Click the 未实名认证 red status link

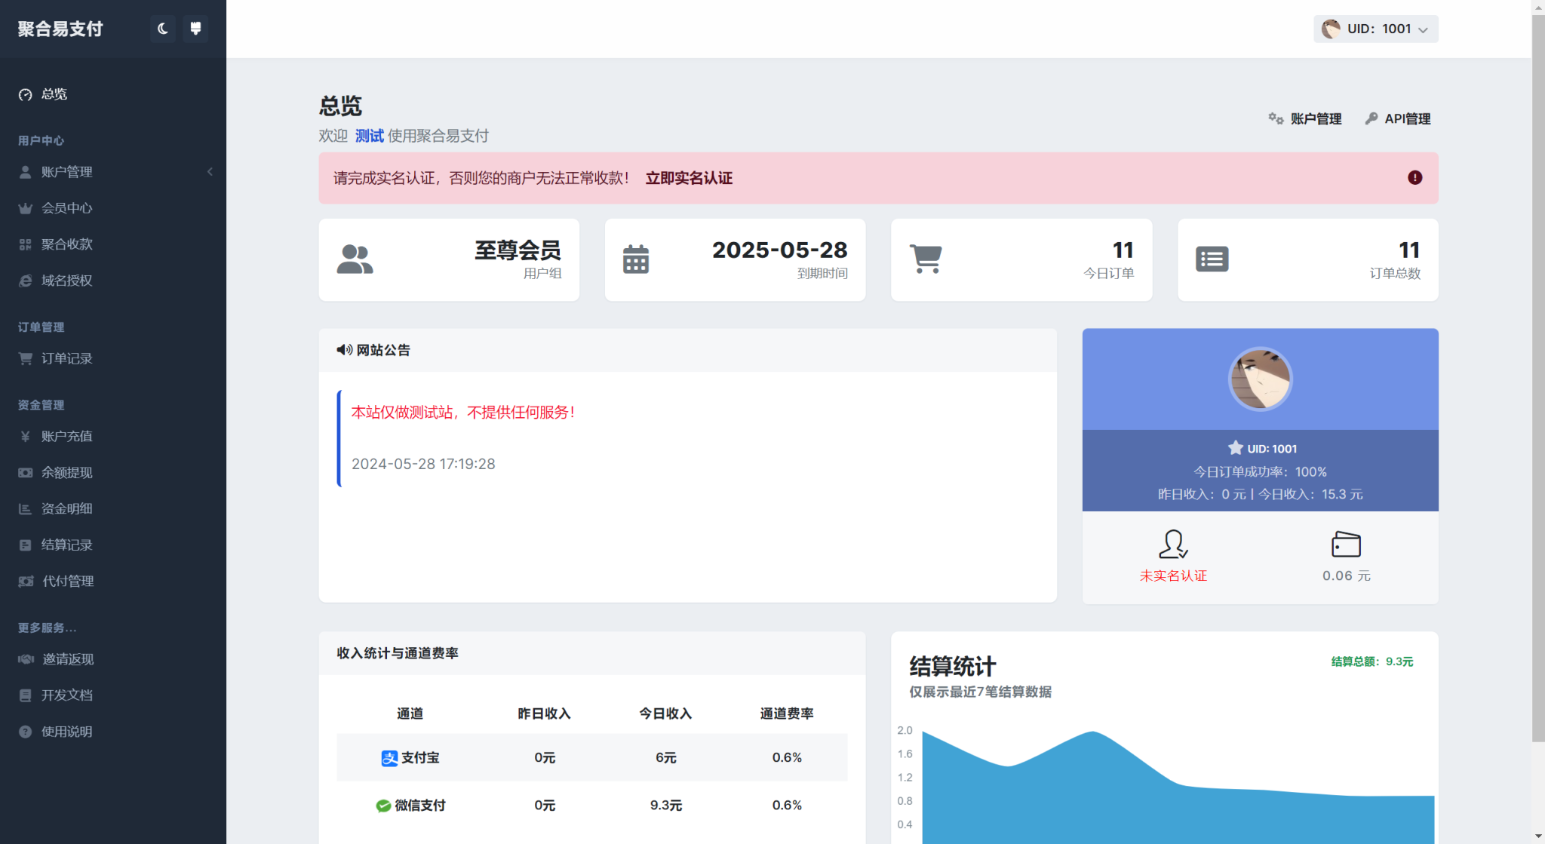[x=1173, y=575]
